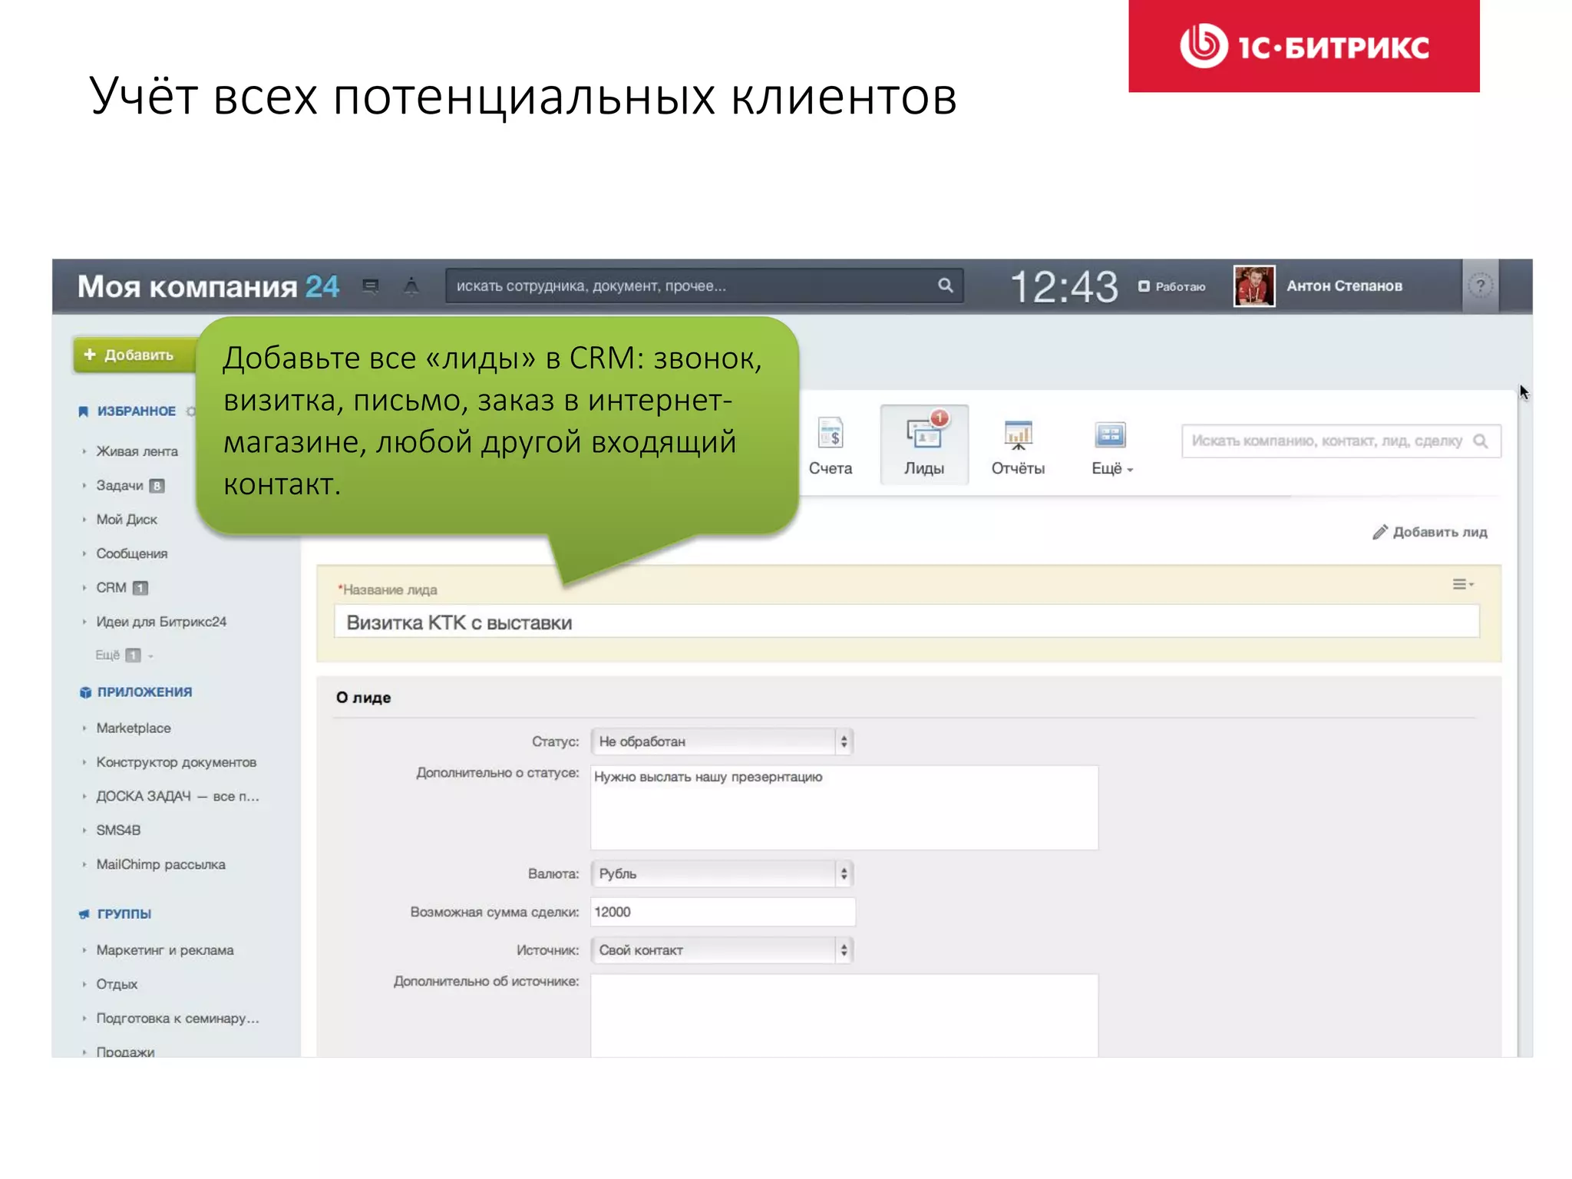Focus the top employee search field
The image size is (1572, 1179).
(x=704, y=286)
